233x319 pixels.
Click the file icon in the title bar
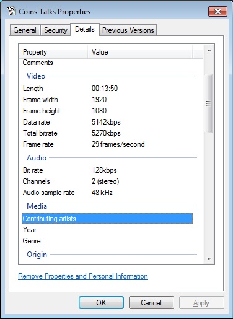[x=11, y=11]
